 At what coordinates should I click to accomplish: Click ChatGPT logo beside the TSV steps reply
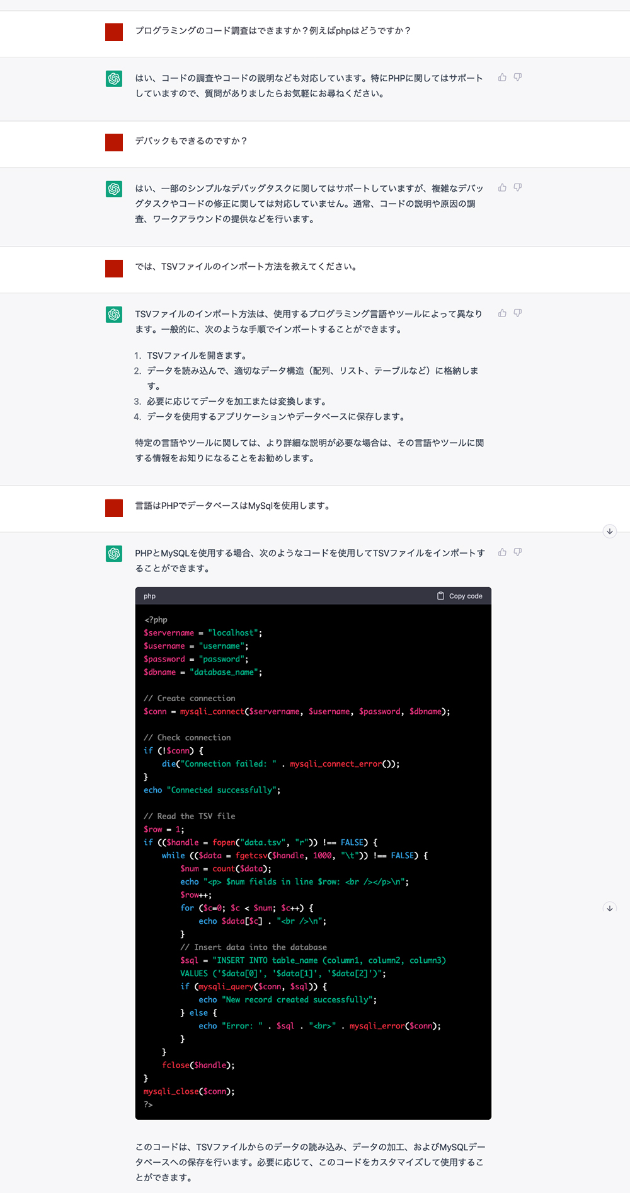(114, 315)
